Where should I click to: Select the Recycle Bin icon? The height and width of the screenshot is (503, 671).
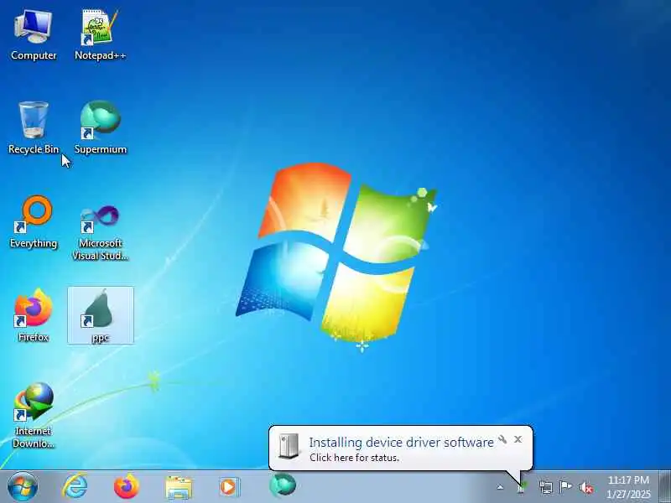(x=34, y=127)
